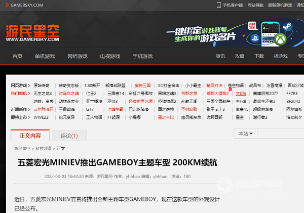Open the 仁王2 link
Viewport: 304px width, 213px height.
tap(91, 93)
